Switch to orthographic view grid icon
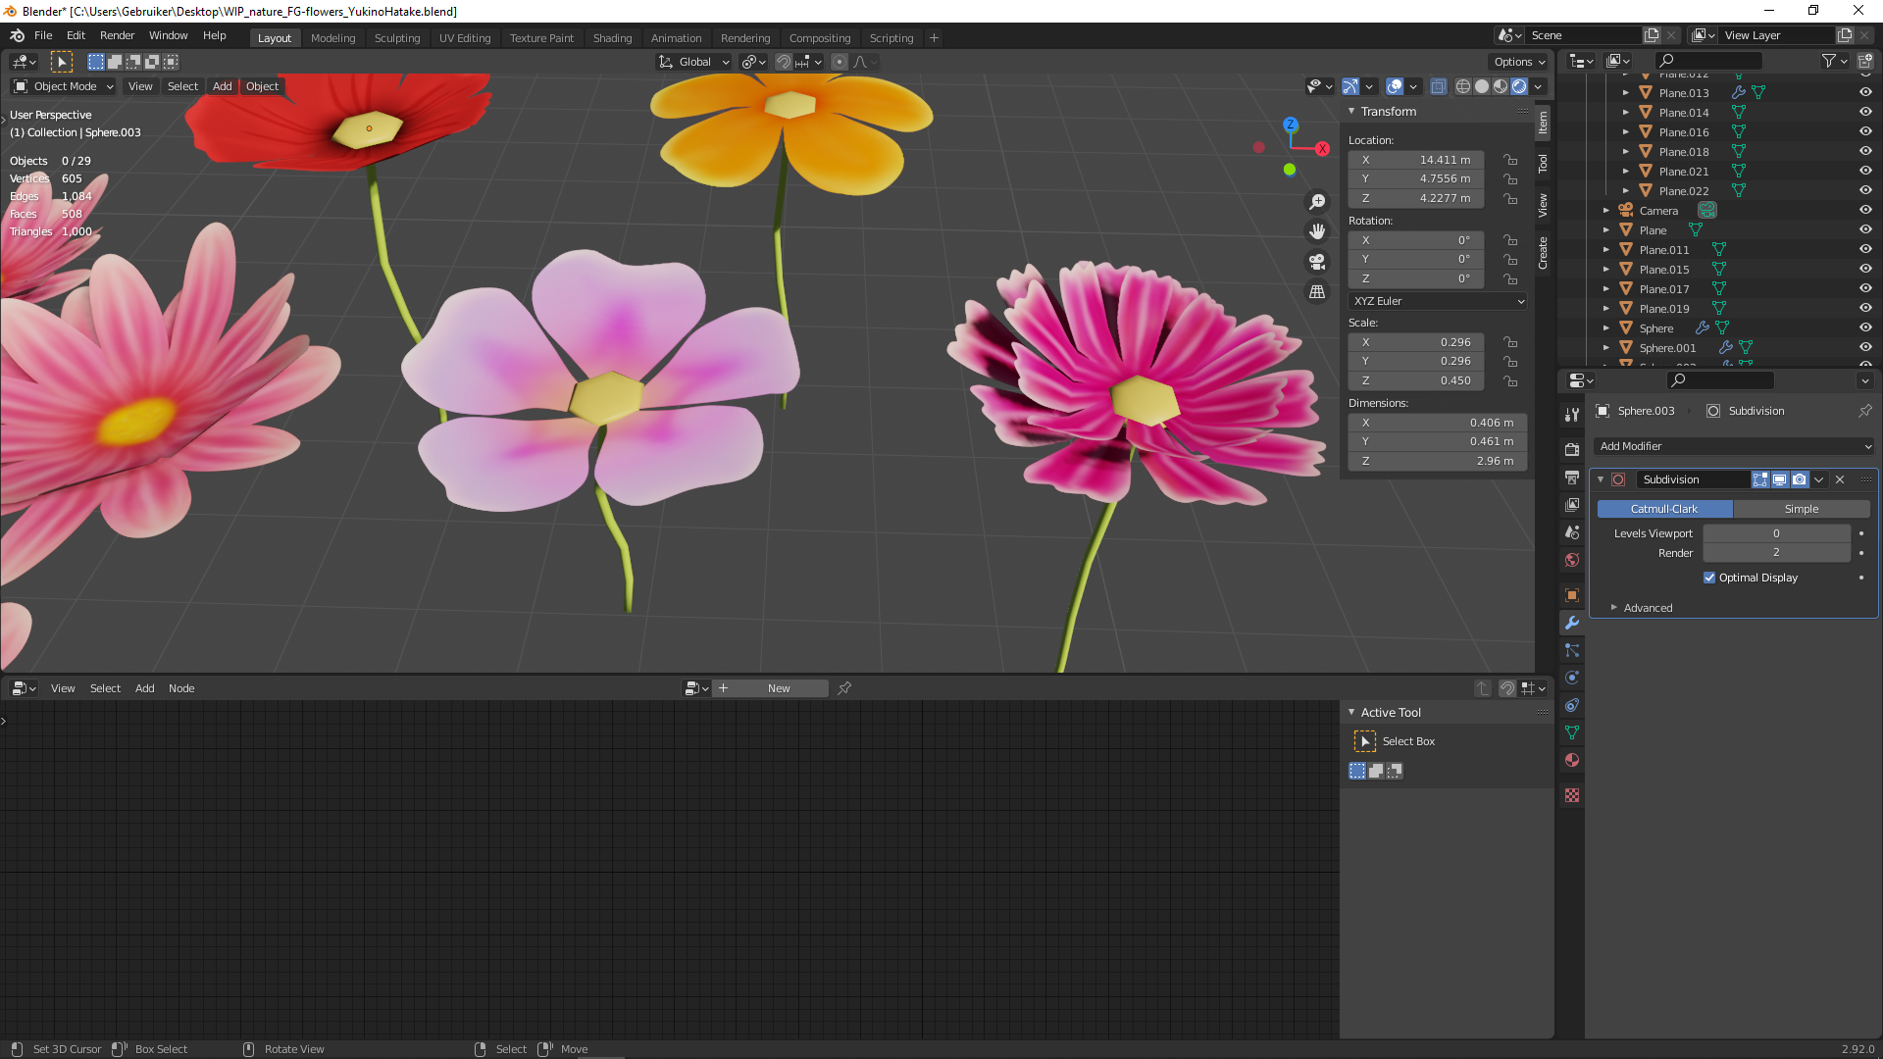Image resolution: width=1883 pixels, height=1059 pixels. 1317,292
